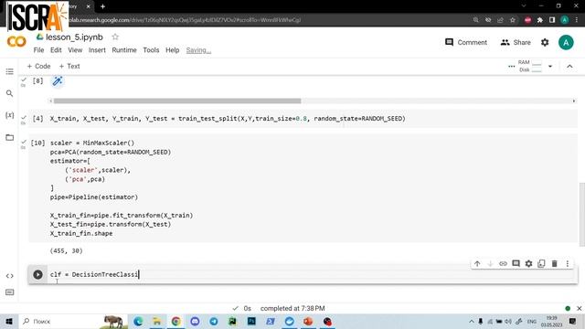585x329 pixels.
Task: Collapse the header with the chevron
Action: point(569,67)
